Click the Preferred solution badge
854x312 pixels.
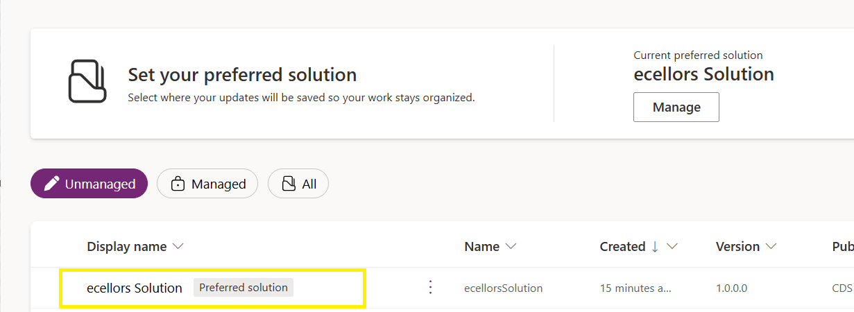pyautogui.click(x=243, y=288)
